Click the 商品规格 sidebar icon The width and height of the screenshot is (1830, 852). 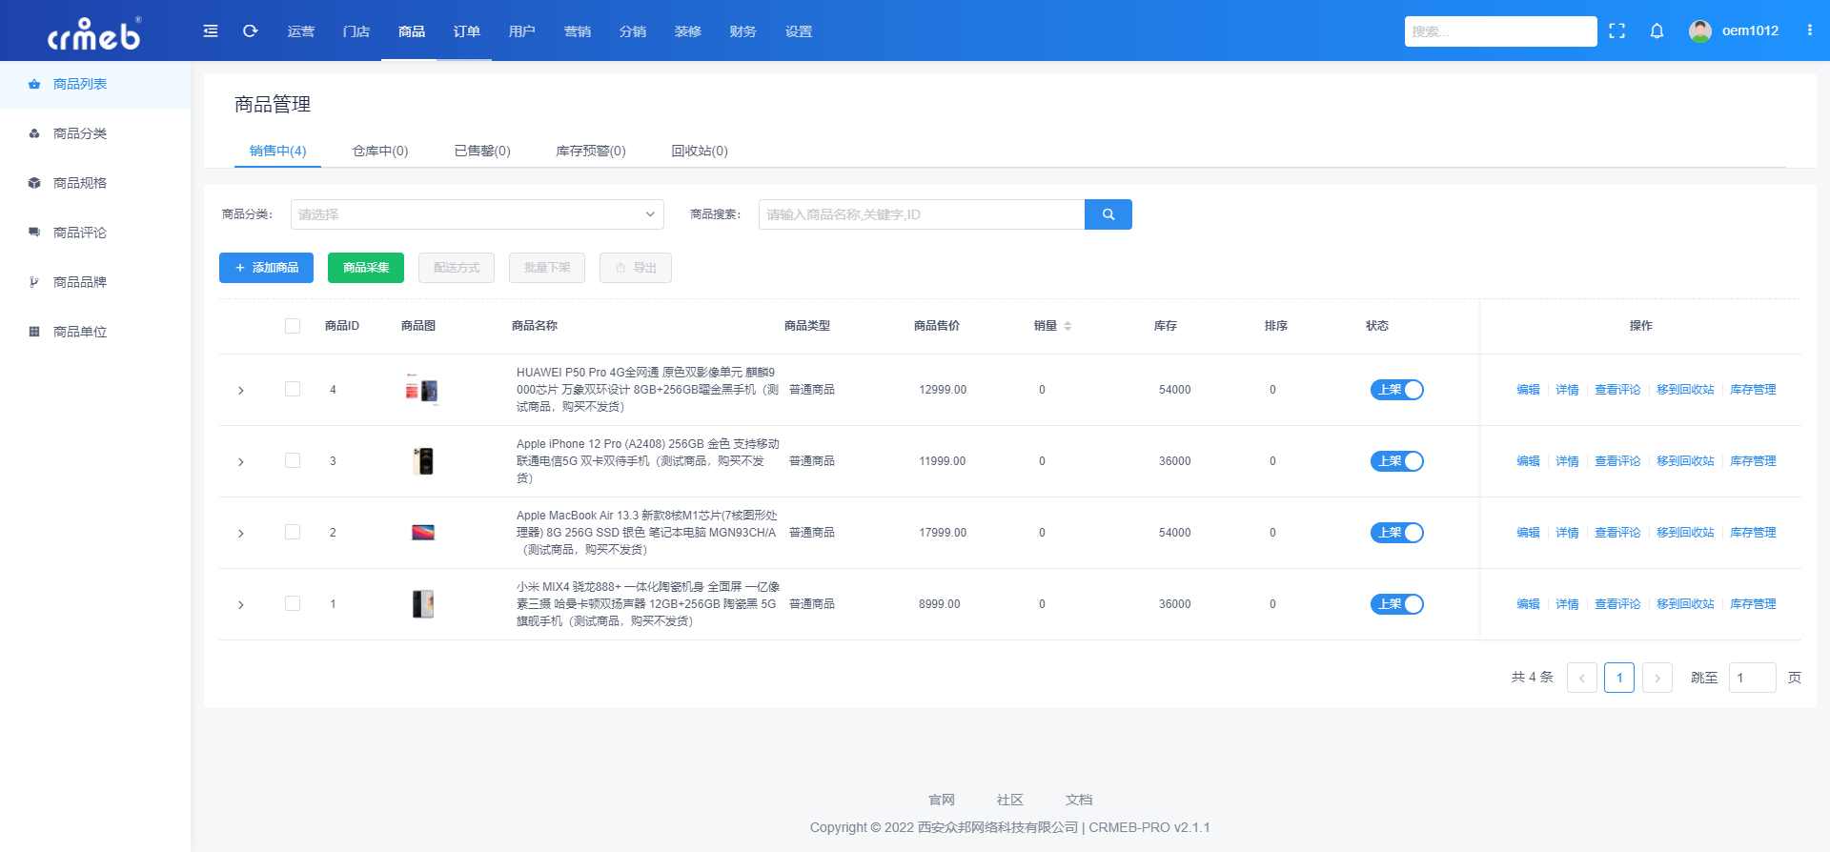tap(34, 183)
